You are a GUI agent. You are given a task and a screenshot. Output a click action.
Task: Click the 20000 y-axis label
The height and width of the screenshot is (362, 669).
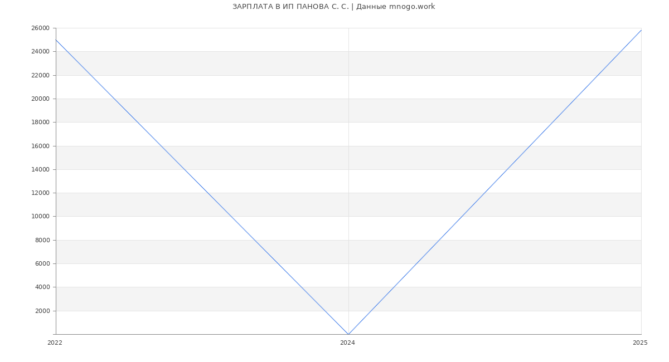tap(40, 99)
